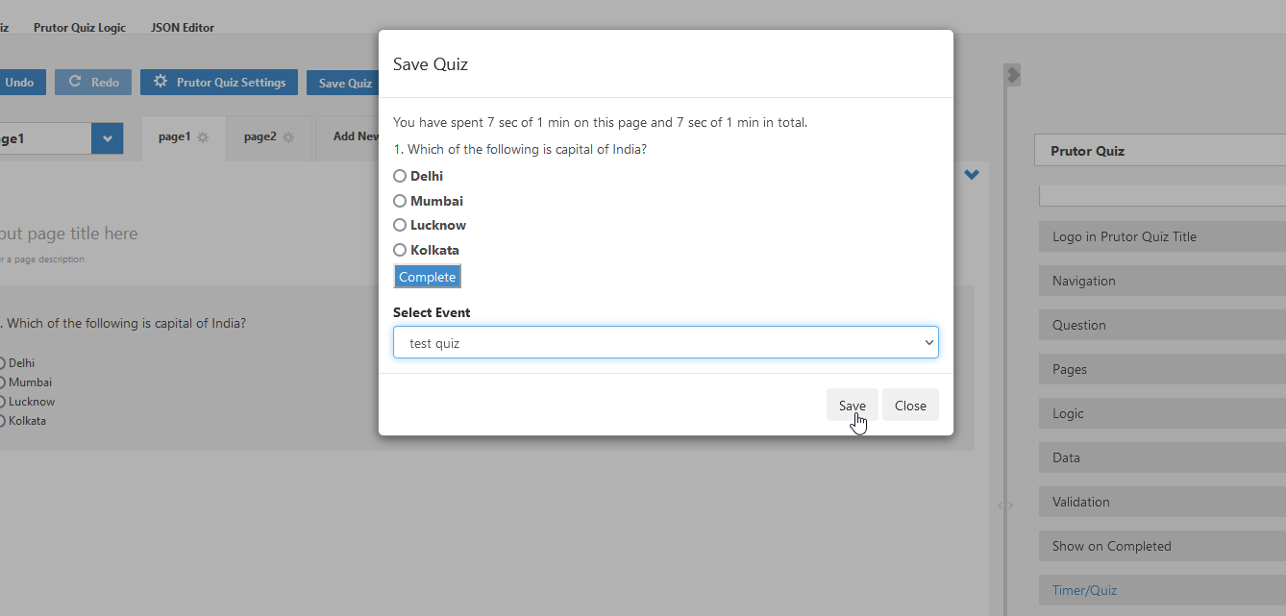This screenshot has height=616, width=1286.
Task: Click the gear icon in Prutor Quiz Settings
Action: (x=161, y=82)
